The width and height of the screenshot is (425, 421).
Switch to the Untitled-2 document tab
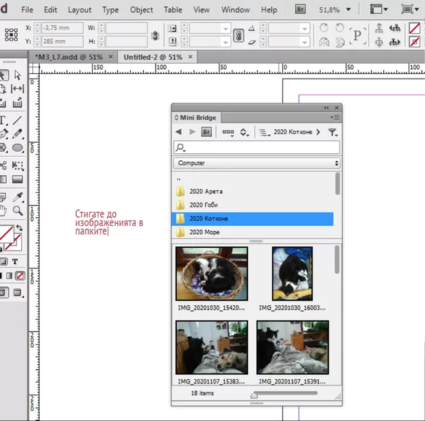point(152,57)
